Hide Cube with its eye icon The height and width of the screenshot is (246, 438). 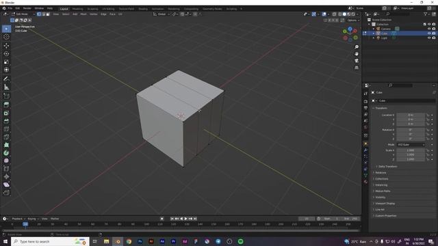tap(429, 33)
